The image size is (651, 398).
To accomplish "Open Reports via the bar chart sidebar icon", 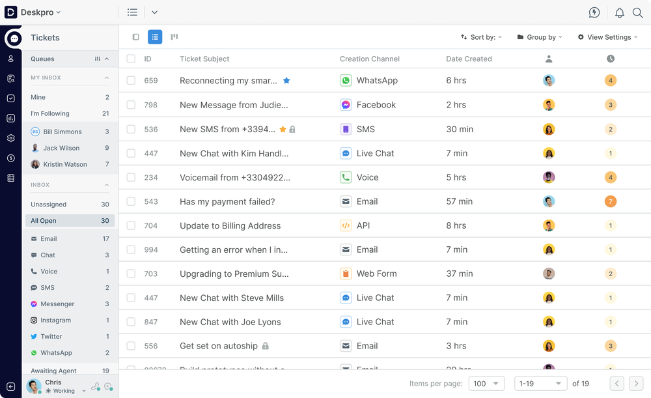I will coord(10,118).
